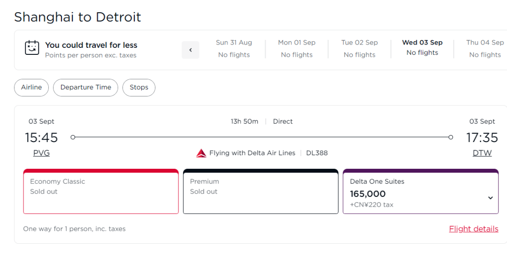Select the Economy Classic fare card
The image size is (507, 256).
(x=101, y=192)
